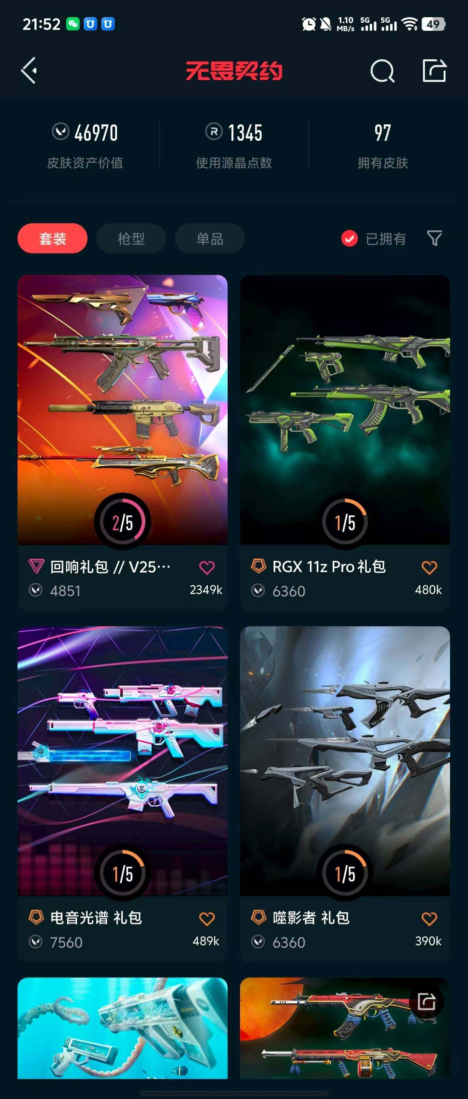Tap the WeChat status bar icon
The width and height of the screenshot is (468, 1099).
click(x=73, y=24)
